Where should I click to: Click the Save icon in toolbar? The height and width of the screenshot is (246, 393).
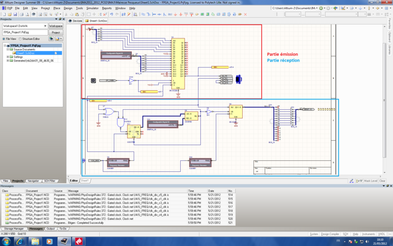click(x=15, y=14)
